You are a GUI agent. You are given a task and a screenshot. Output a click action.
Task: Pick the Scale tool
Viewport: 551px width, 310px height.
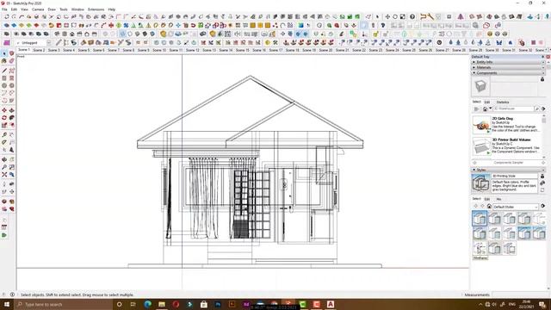pos(4,125)
